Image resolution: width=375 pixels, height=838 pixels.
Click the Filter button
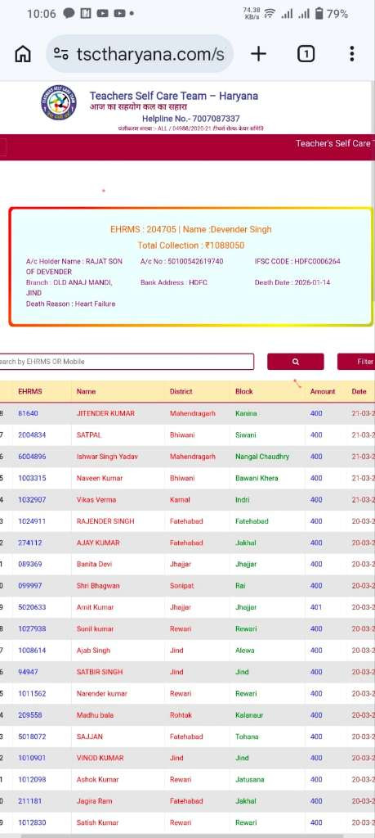click(x=356, y=361)
